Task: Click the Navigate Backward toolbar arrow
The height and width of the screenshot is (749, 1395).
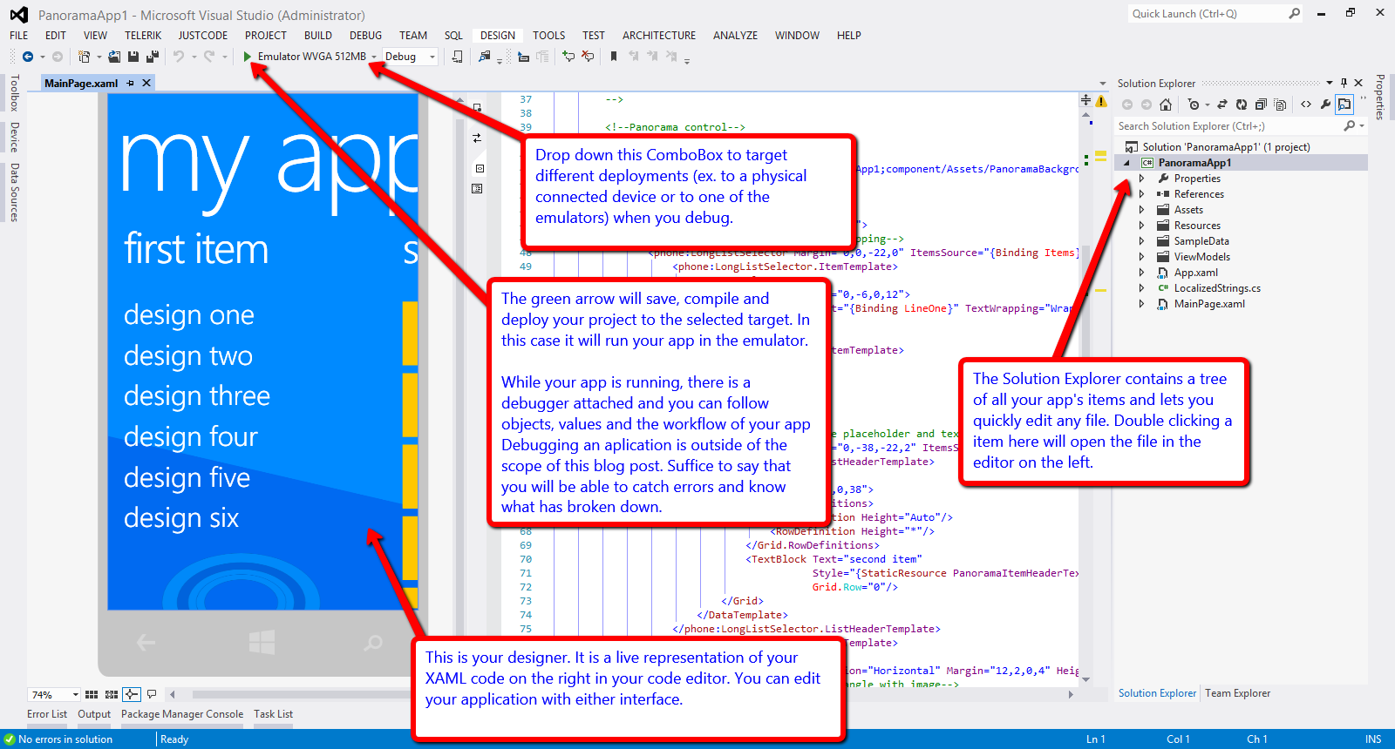Action: (x=28, y=57)
